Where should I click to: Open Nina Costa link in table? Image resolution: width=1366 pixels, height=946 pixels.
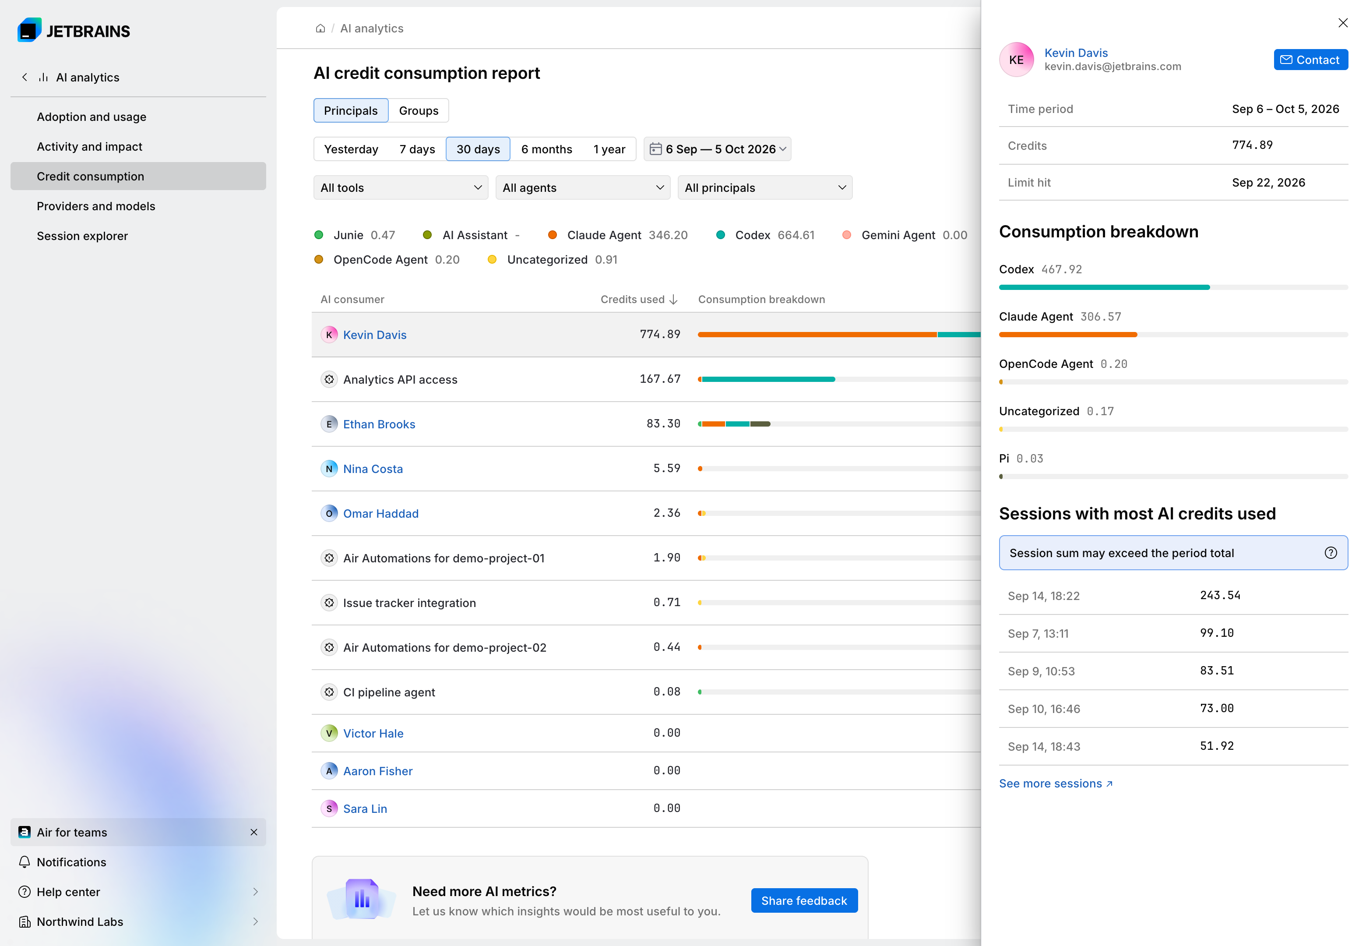(x=373, y=469)
